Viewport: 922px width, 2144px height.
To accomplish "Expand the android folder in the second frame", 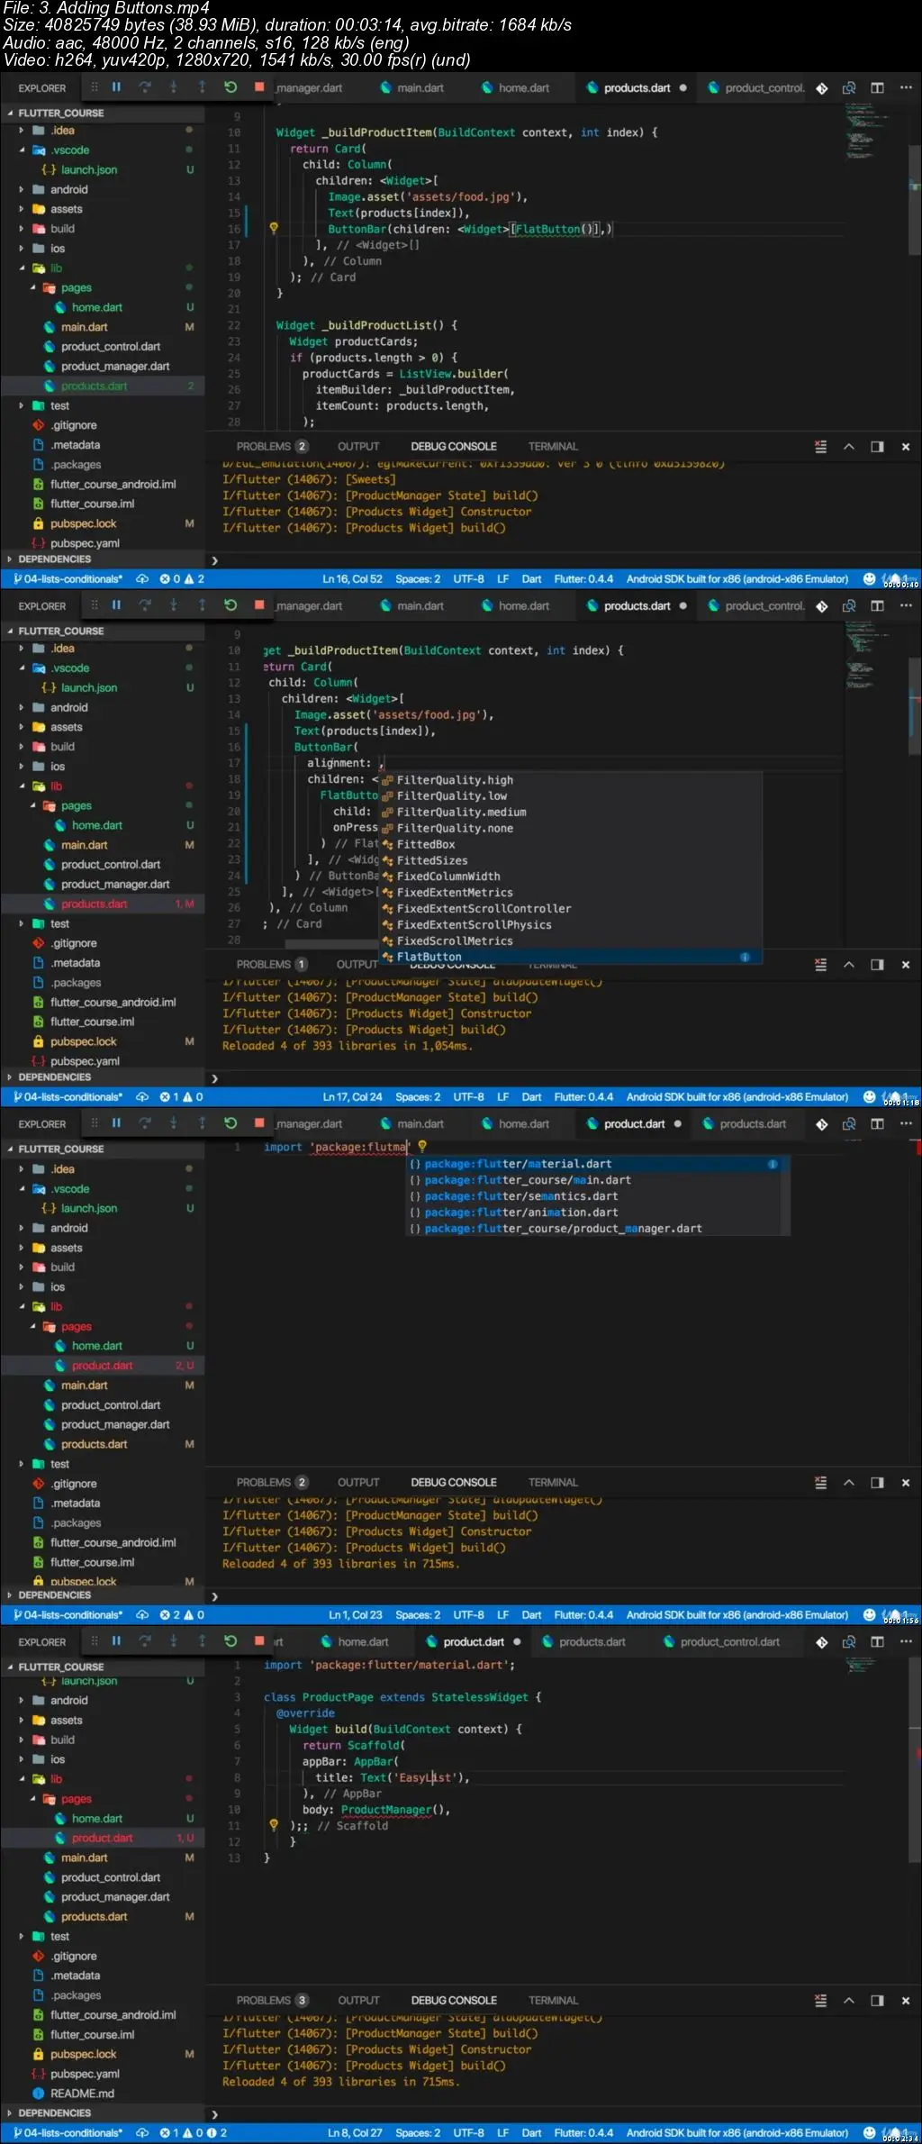I will [x=22, y=707].
